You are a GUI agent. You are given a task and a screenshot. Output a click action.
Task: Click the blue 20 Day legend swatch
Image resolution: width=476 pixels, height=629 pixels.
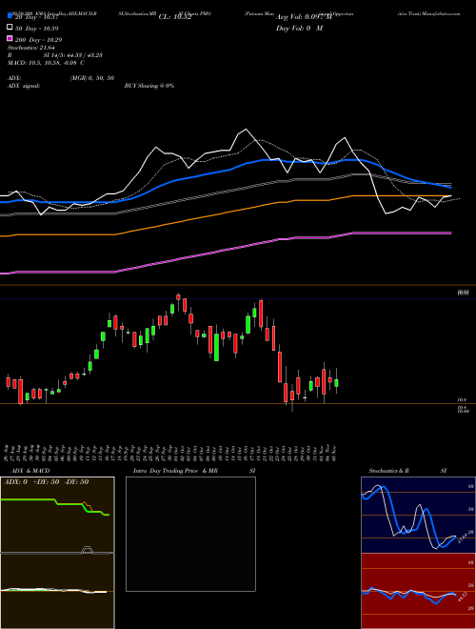click(10, 16)
